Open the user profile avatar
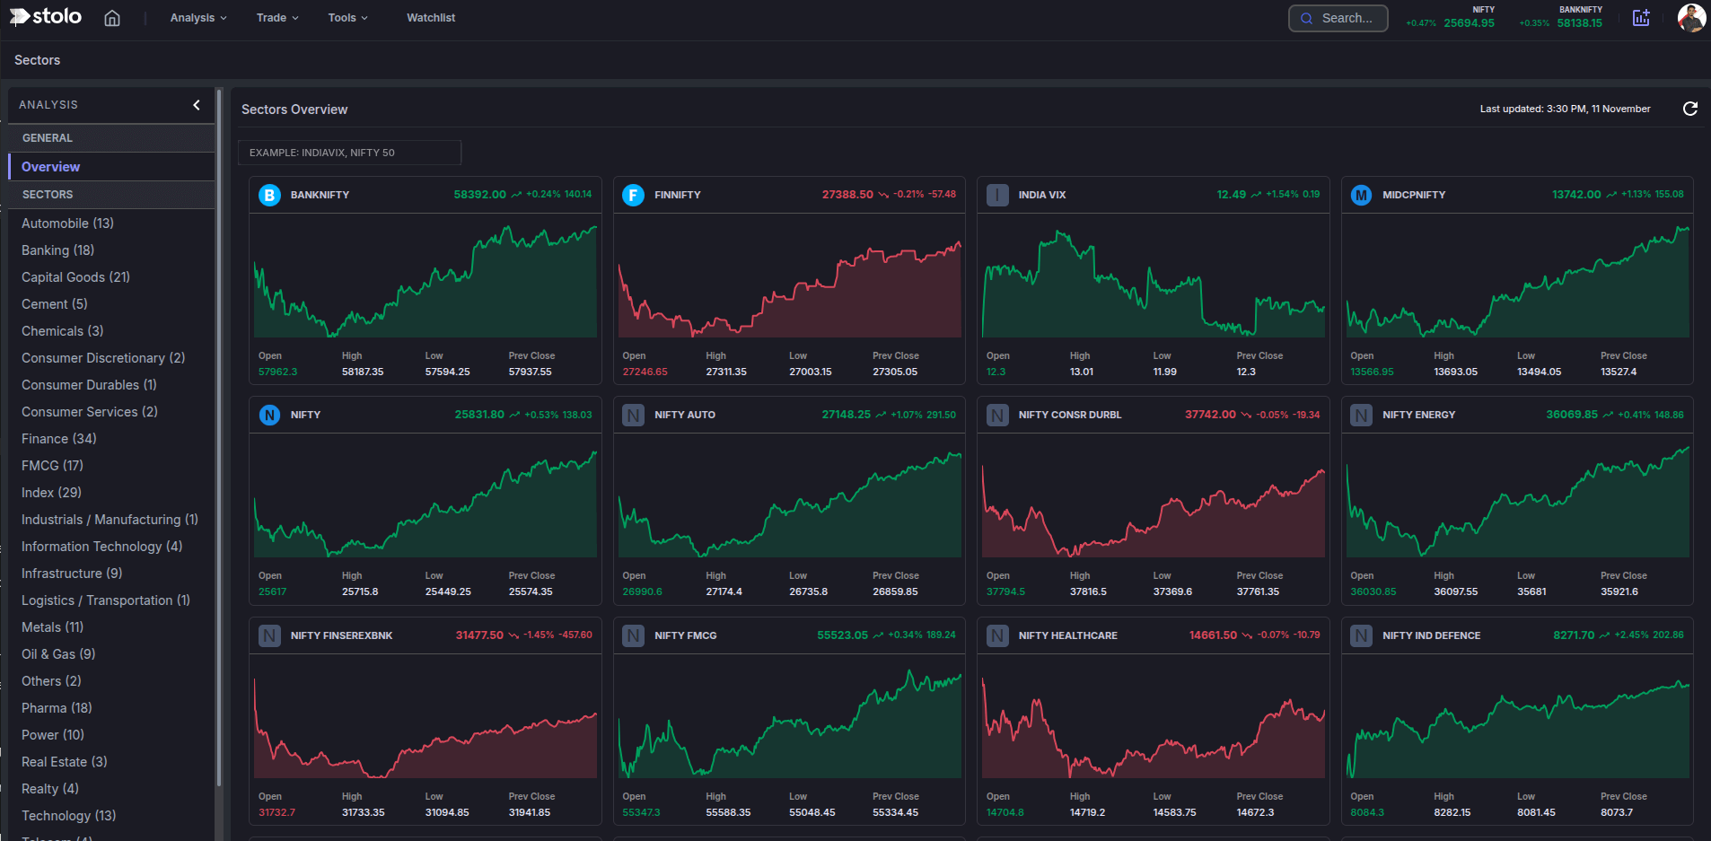The image size is (1711, 841). pyautogui.click(x=1690, y=18)
